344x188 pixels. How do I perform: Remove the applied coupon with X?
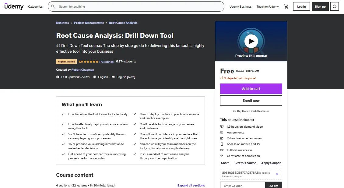[277, 174]
